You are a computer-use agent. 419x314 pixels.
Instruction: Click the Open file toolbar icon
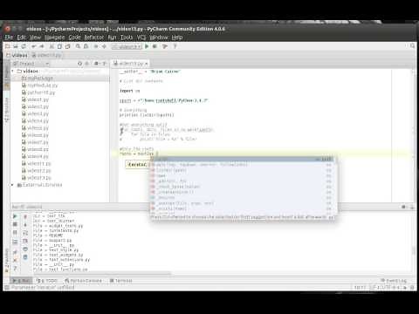click(x=8, y=46)
